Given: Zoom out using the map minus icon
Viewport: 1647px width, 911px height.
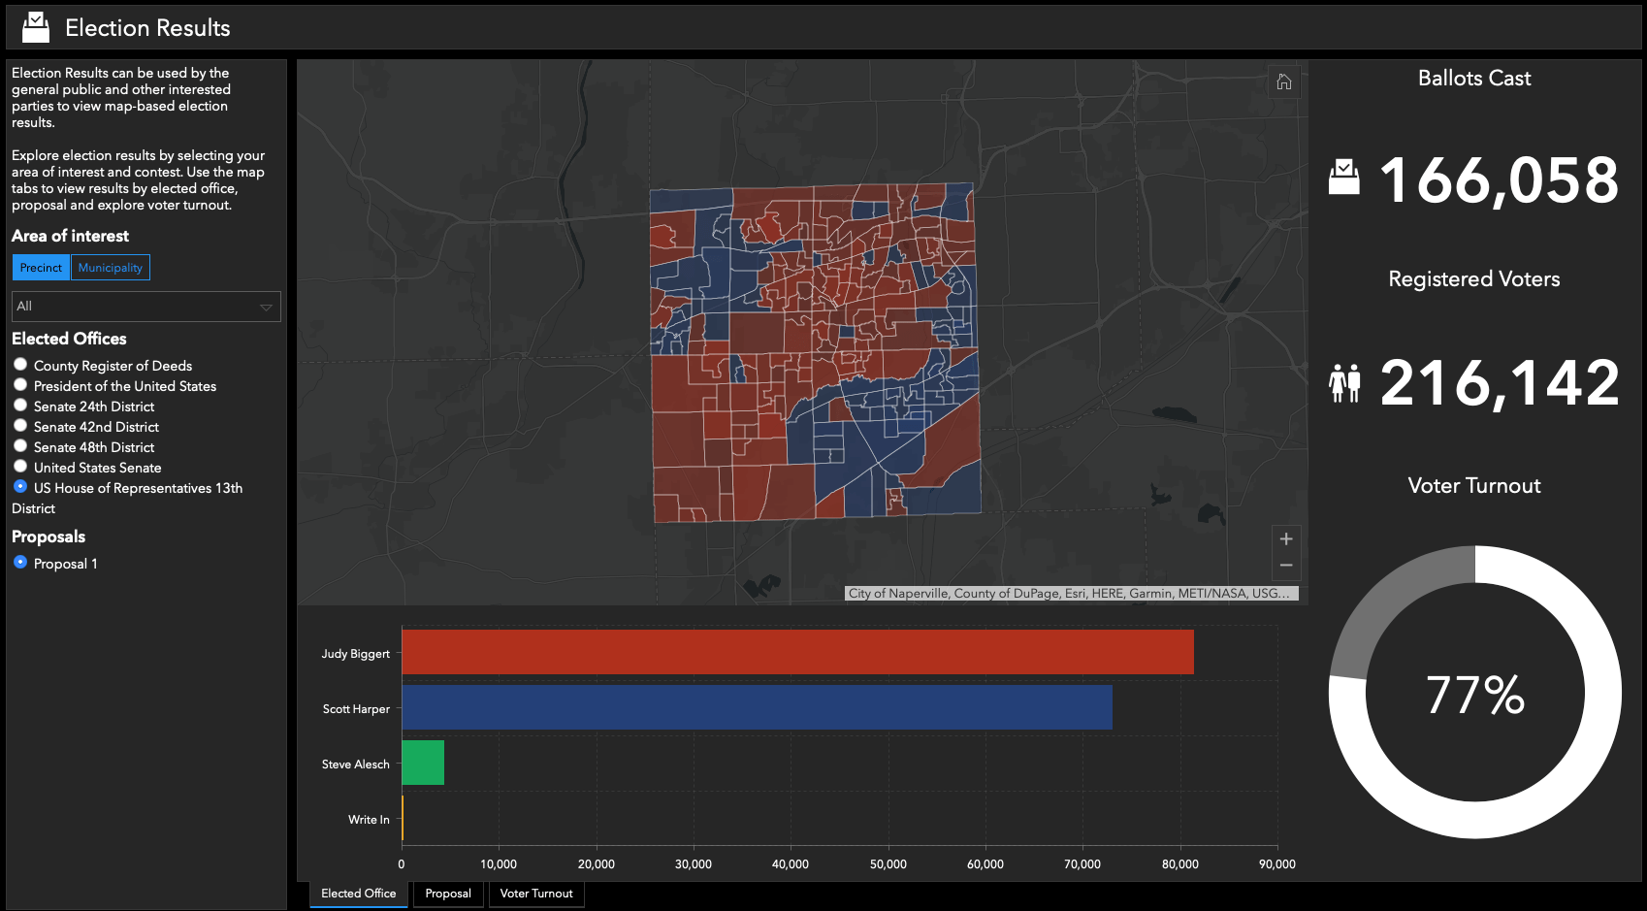Looking at the screenshot, I should [x=1285, y=565].
